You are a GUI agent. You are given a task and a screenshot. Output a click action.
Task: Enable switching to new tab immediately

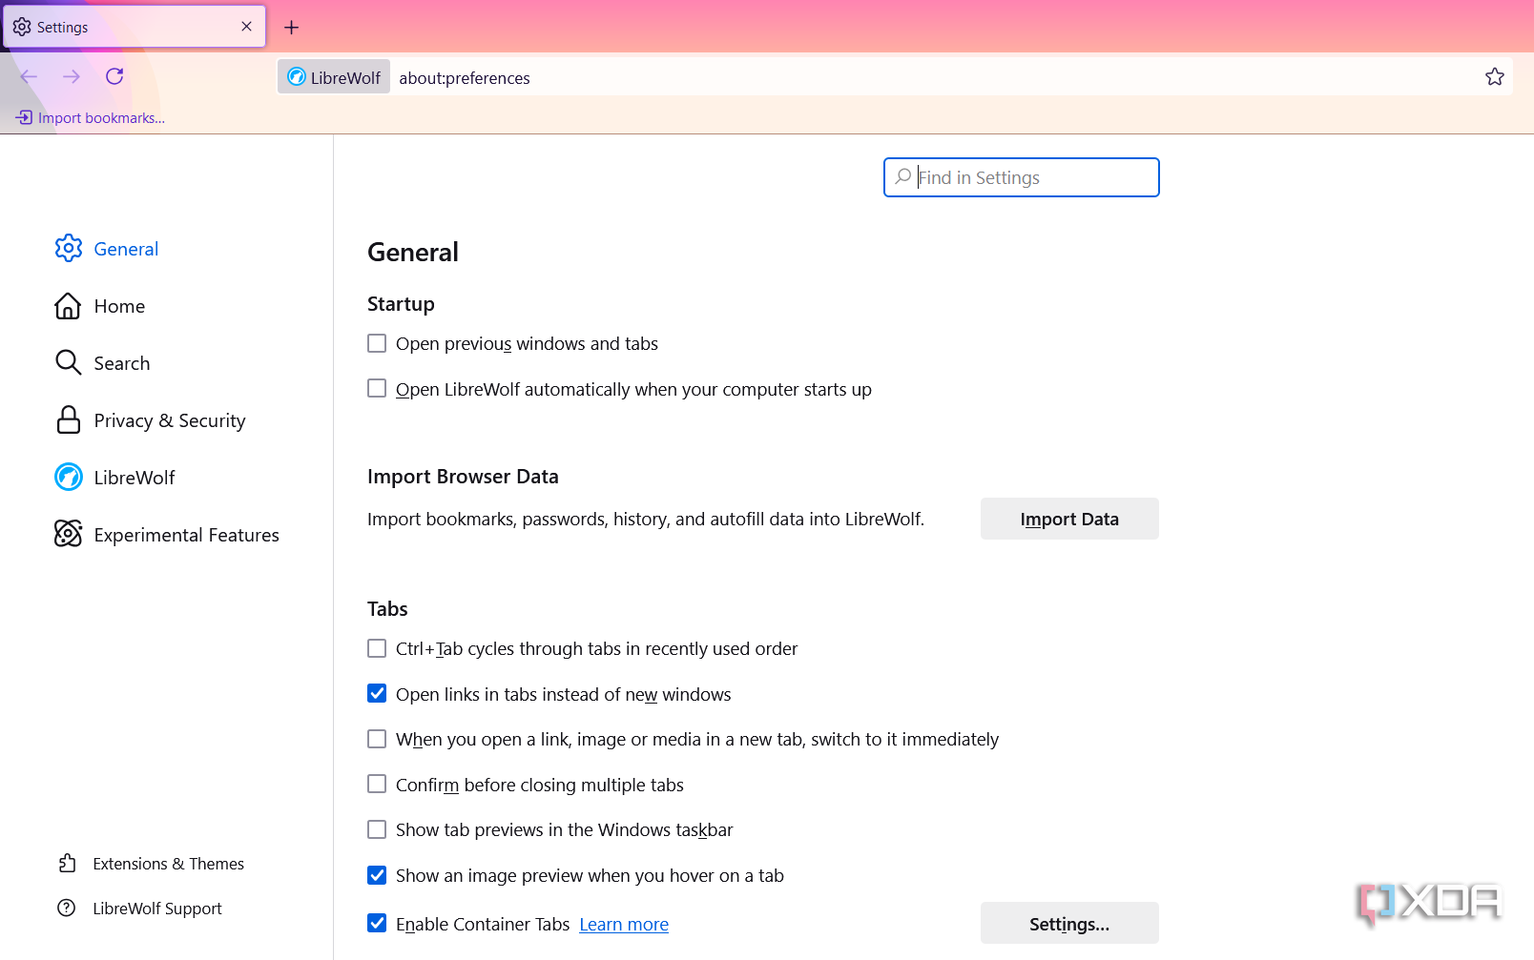pyautogui.click(x=377, y=739)
